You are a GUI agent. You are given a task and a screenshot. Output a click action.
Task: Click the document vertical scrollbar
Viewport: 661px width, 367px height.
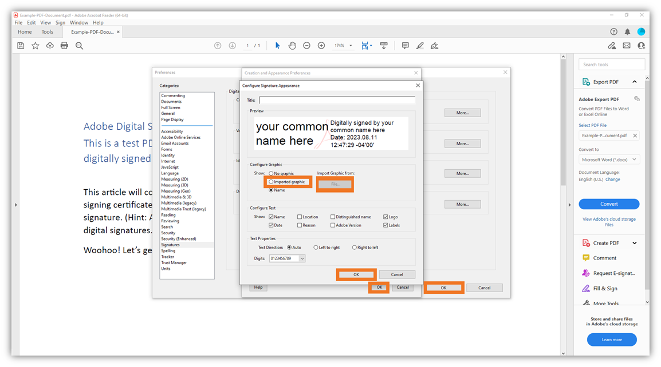click(x=563, y=122)
